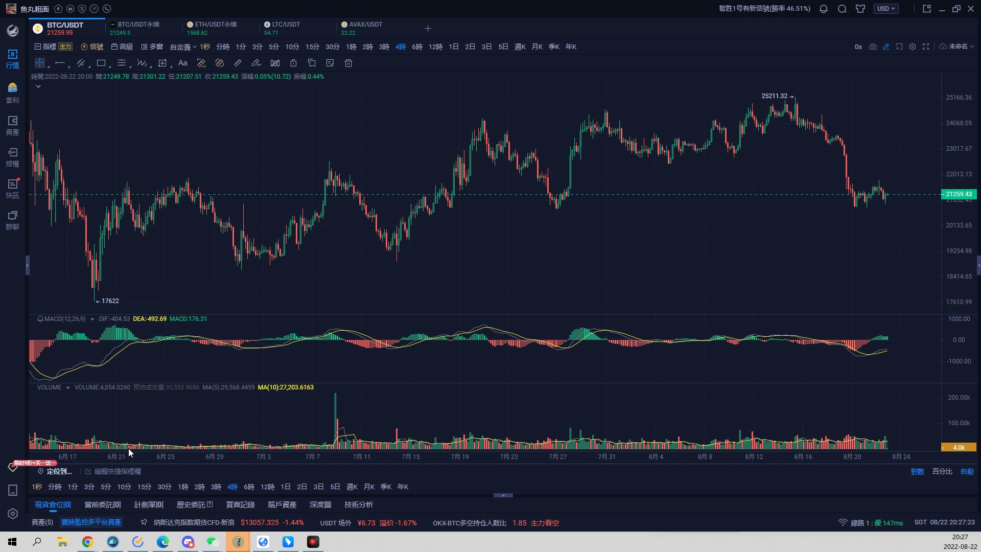
Task: Click the screenshot camera icon
Action: 873,47
